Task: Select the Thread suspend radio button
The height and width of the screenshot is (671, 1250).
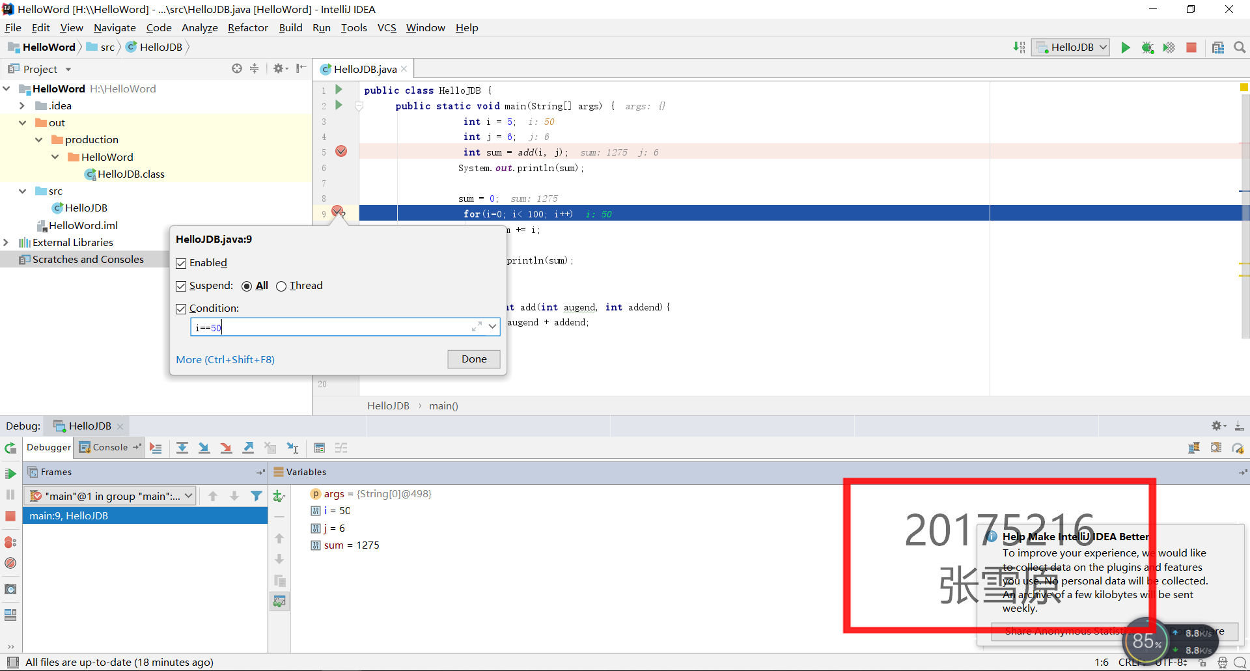Action: (281, 286)
